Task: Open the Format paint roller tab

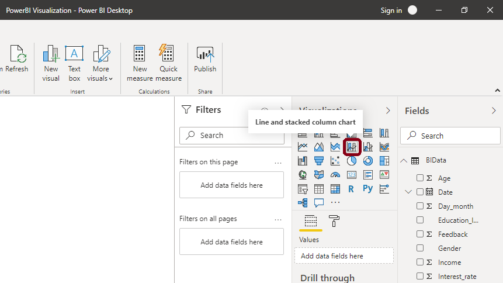Action: (x=334, y=220)
